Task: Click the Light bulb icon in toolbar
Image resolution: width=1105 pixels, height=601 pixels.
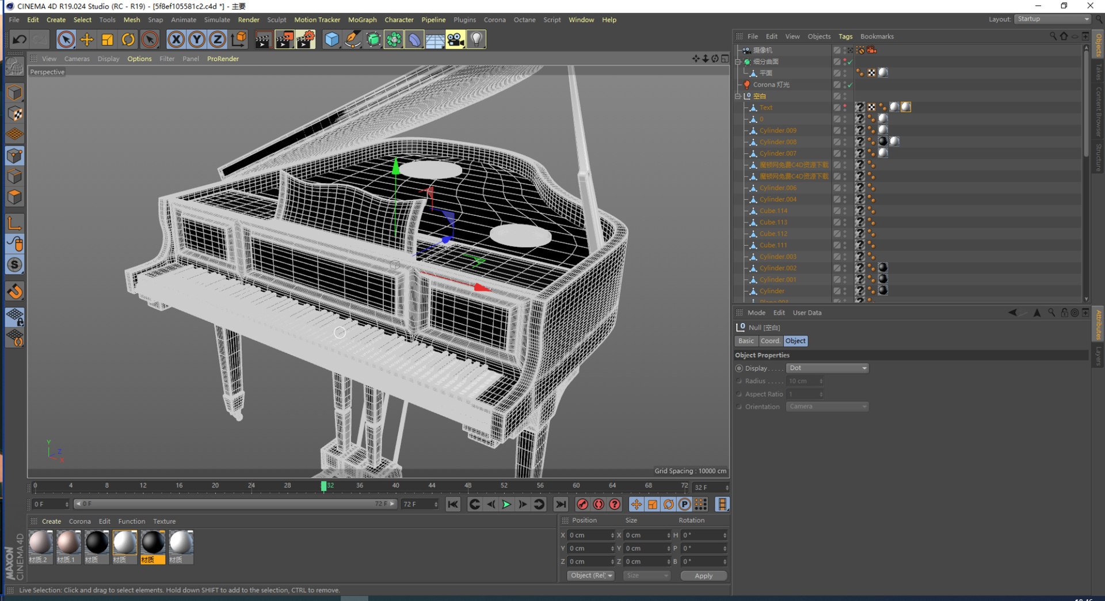Action: tap(477, 39)
